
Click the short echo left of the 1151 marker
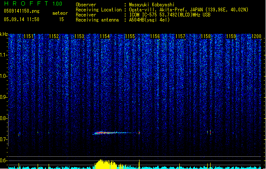tap(19, 134)
